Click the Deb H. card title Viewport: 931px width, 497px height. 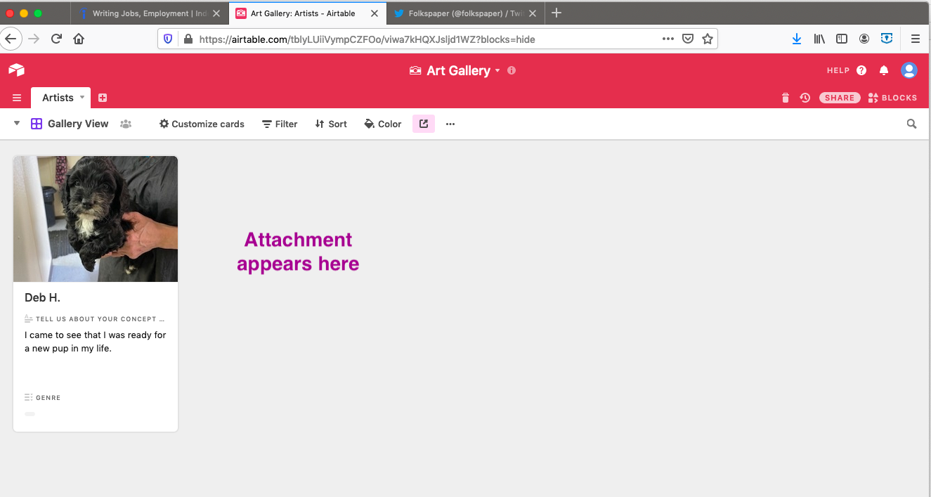(42, 298)
